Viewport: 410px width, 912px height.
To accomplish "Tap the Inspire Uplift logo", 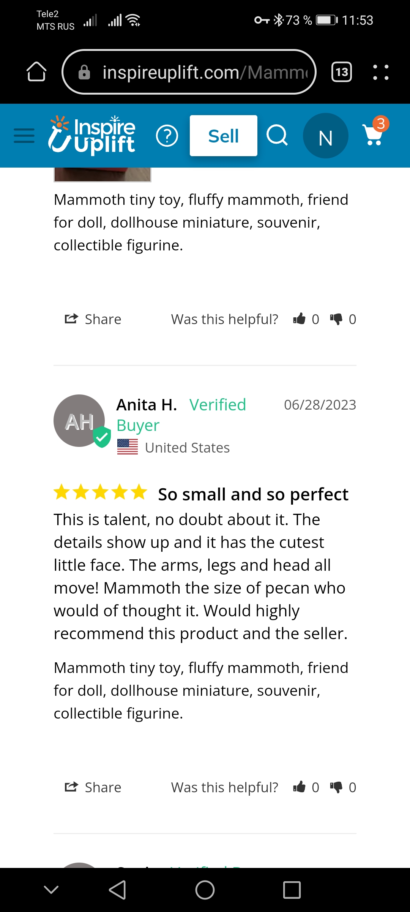I will 91,135.
